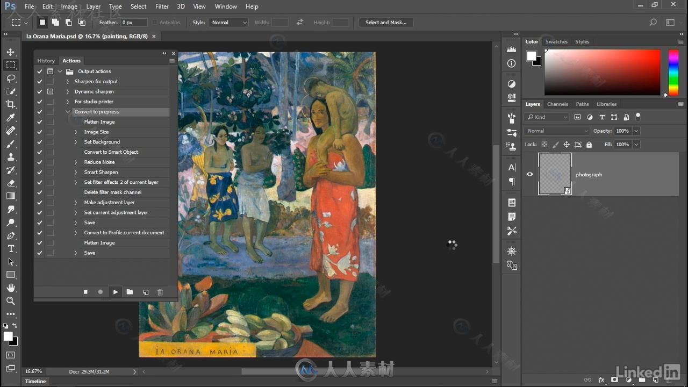Pick a color in the red color field
The height and width of the screenshot is (387, 688).
tap(602, 73)
